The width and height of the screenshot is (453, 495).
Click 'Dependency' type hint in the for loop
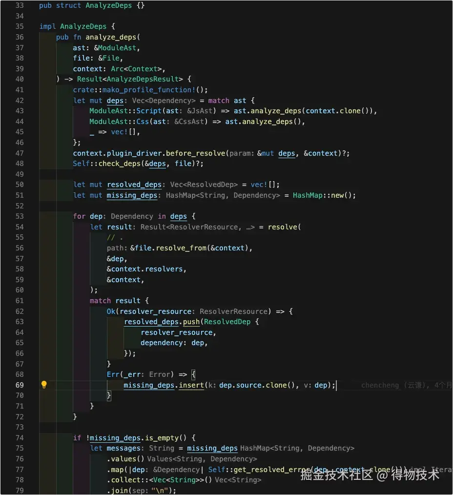point(132,216)
